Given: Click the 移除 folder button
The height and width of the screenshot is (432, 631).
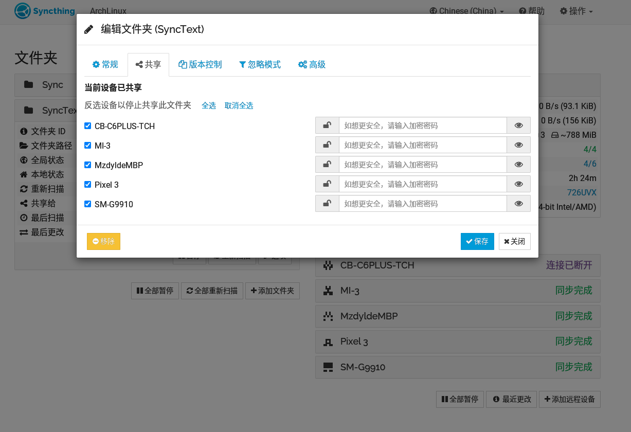Looking at the screenshot, I should [103, 241].
